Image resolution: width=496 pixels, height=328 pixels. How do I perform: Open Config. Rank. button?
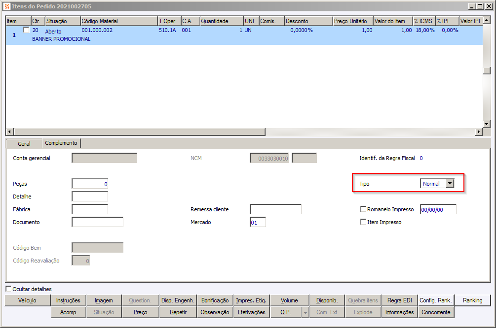[436, 300]
